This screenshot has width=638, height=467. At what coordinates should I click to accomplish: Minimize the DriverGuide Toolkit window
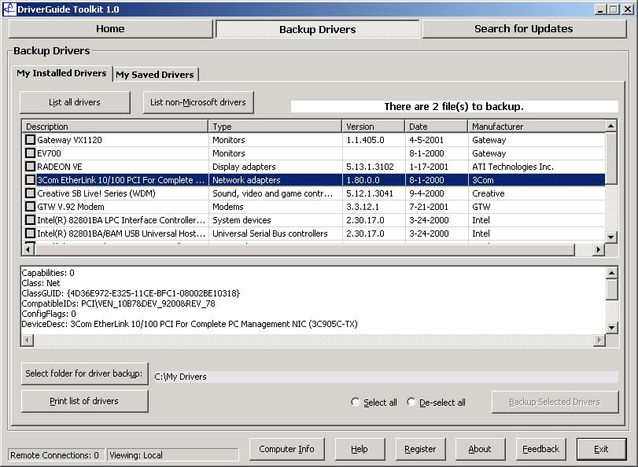pos(600,9)
